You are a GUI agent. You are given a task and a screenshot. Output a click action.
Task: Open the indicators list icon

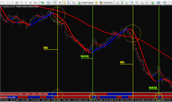(x=152, y=3)
